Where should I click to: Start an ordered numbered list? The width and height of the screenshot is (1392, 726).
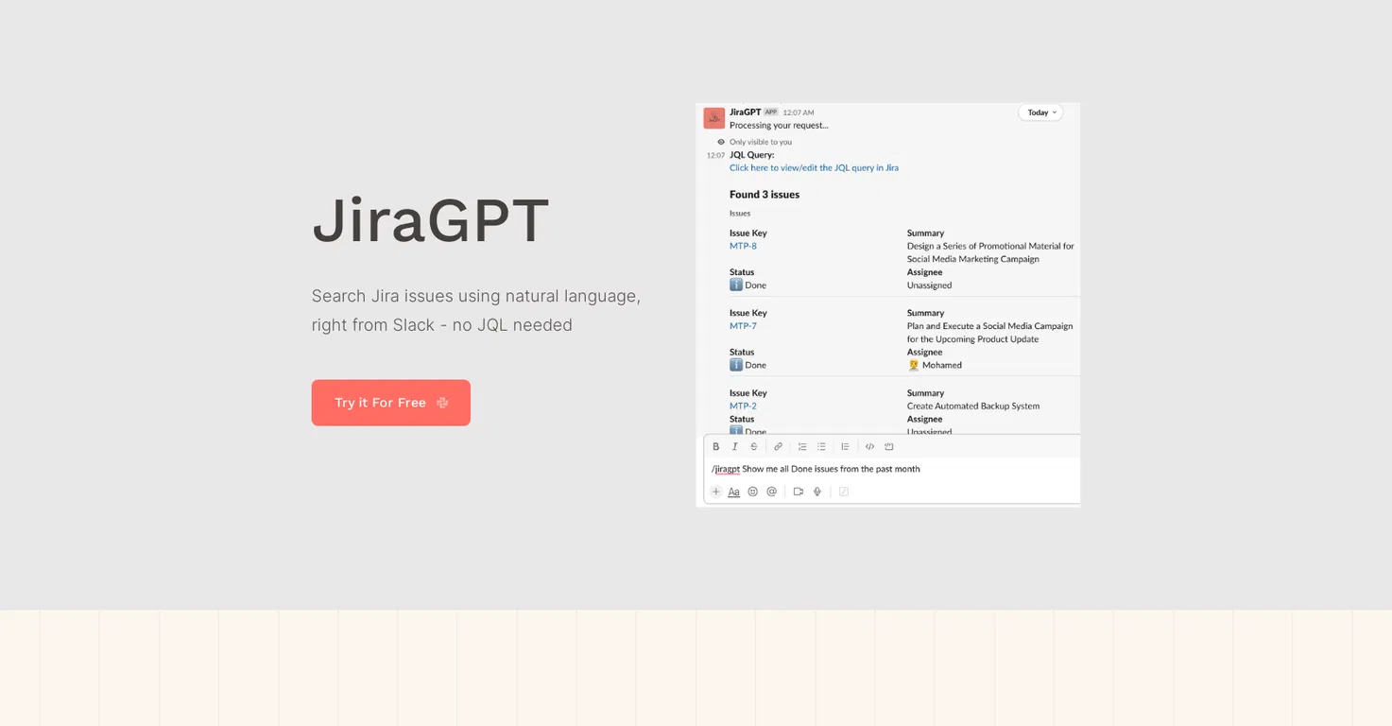pyautogui.click(x=801, y=447)
